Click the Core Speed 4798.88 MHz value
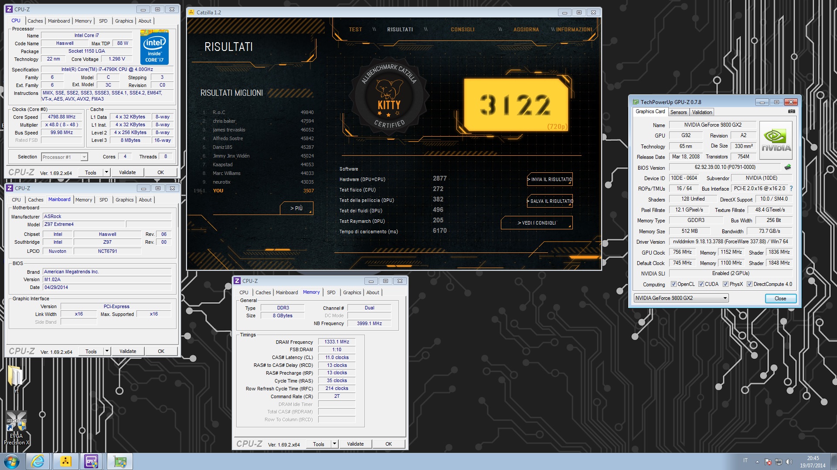The height and width of the screenshot is (470, 837). tap(61, 117)
